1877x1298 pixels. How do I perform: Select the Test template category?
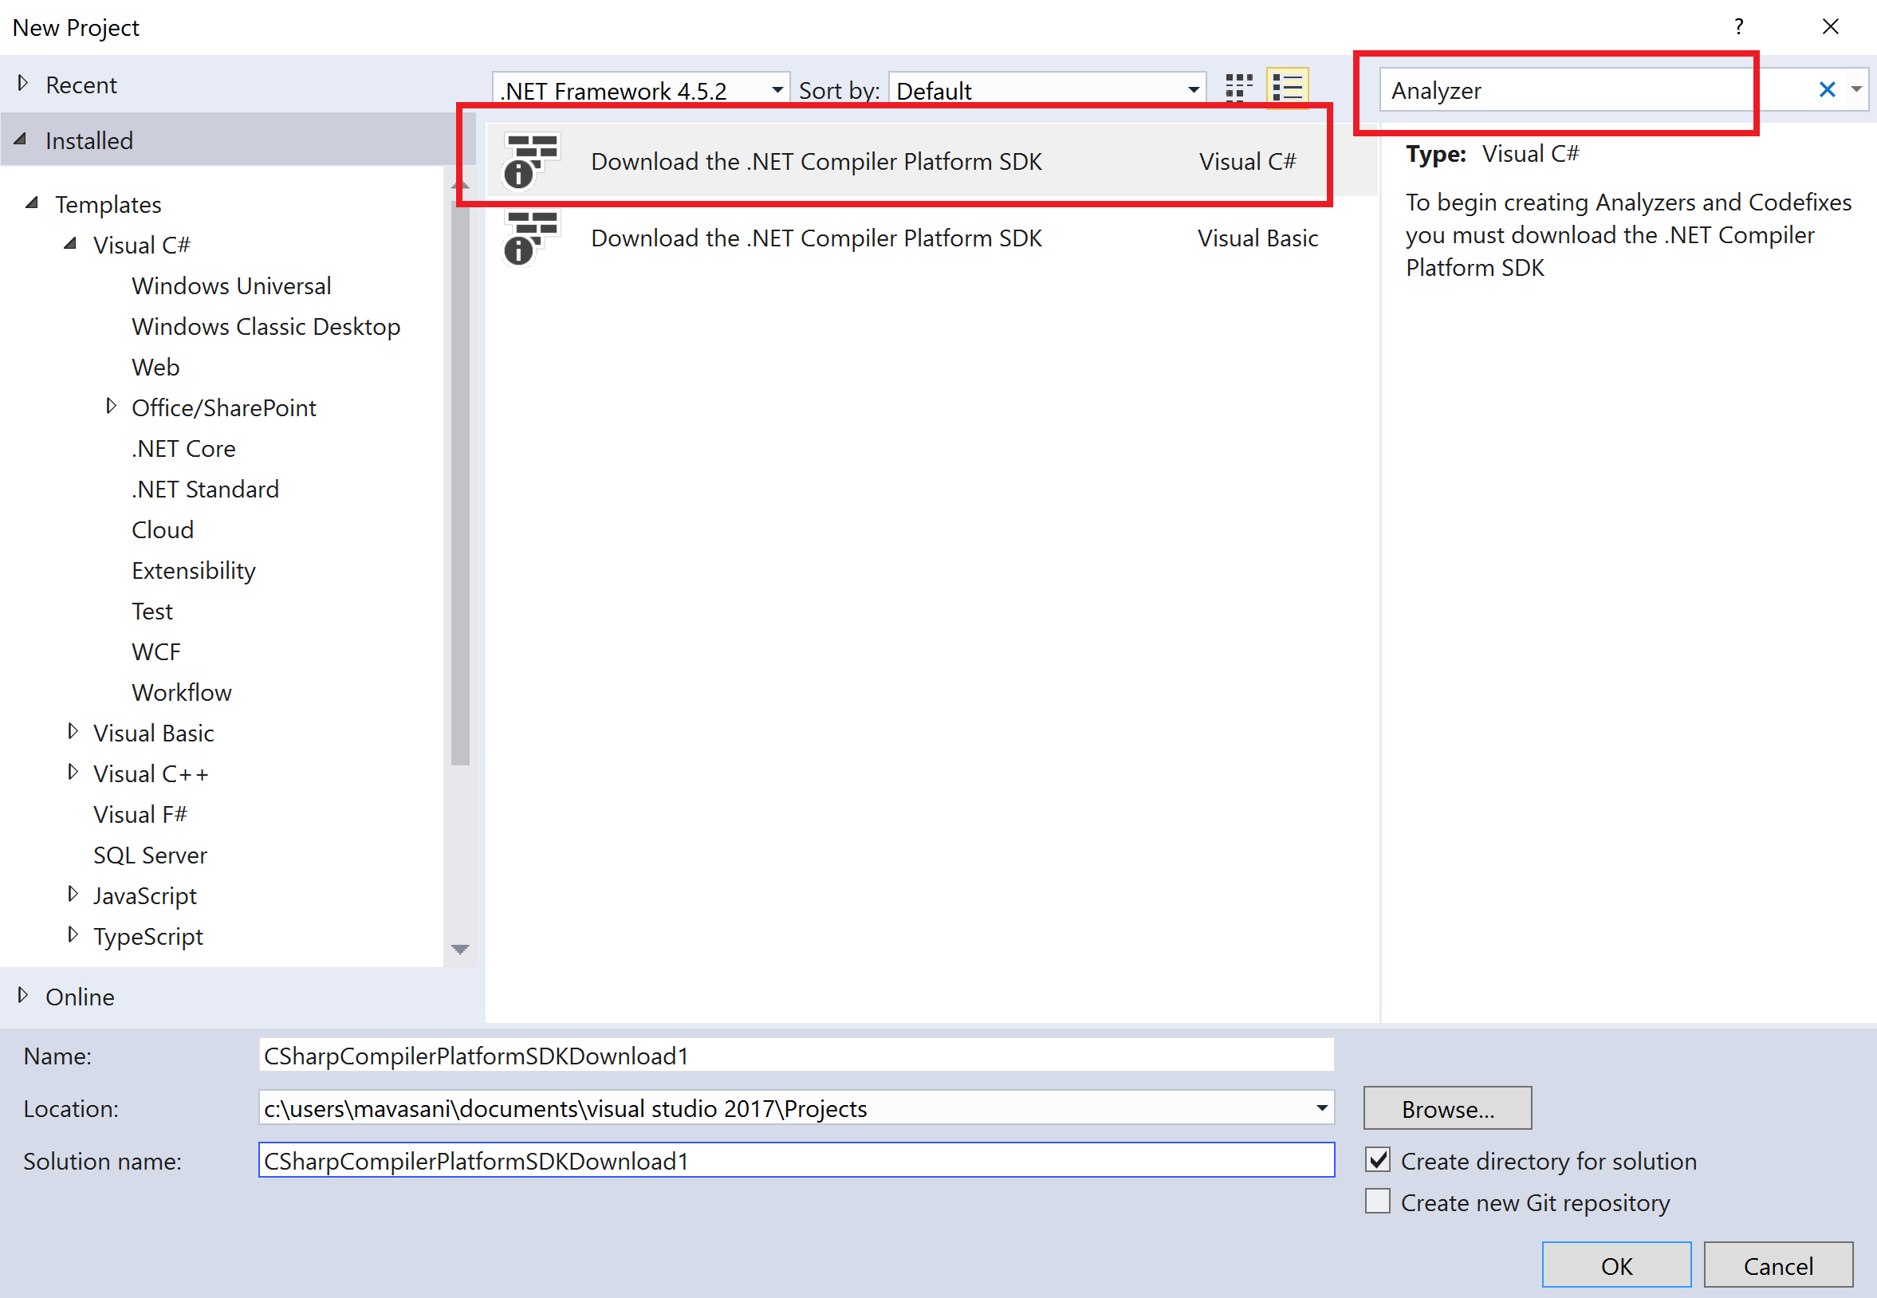click(x=152, y=611)
